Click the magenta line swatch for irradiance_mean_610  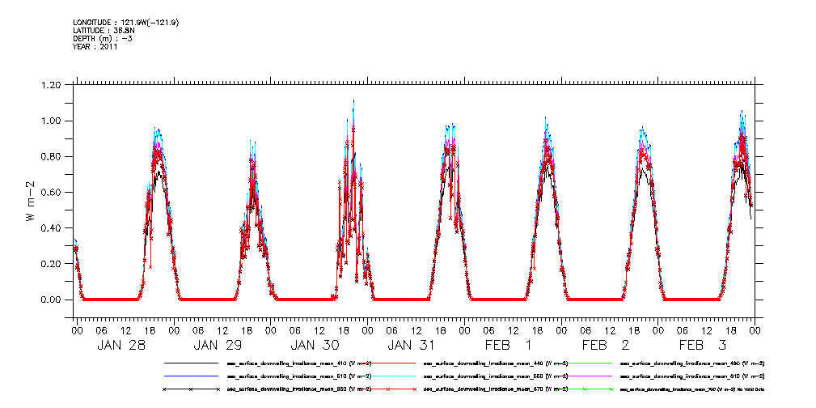pyautogui.click(x=584, y=377)
